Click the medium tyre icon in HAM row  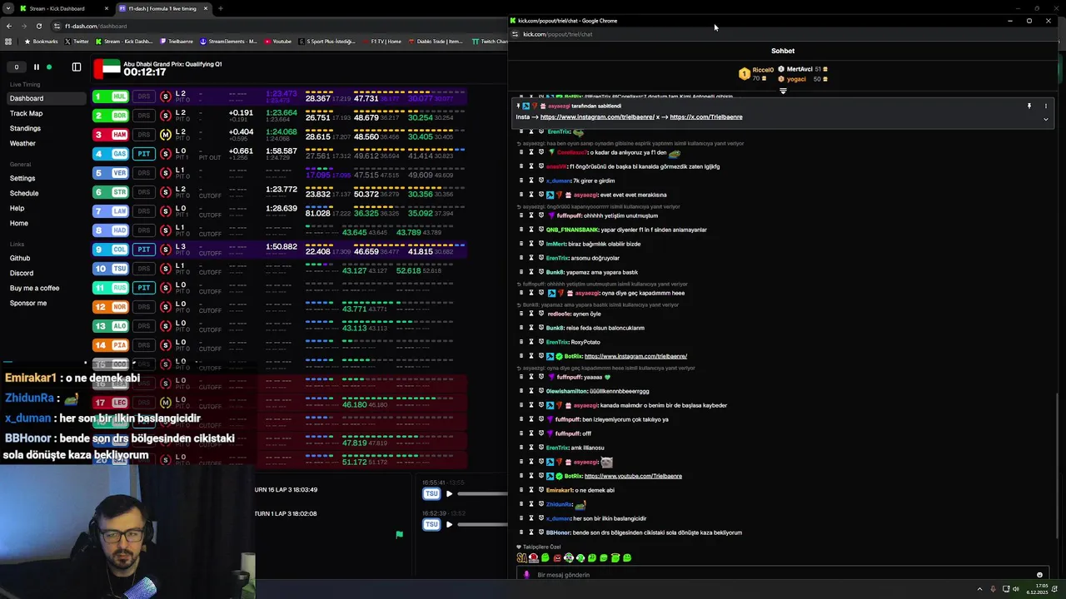coord(166,135)
